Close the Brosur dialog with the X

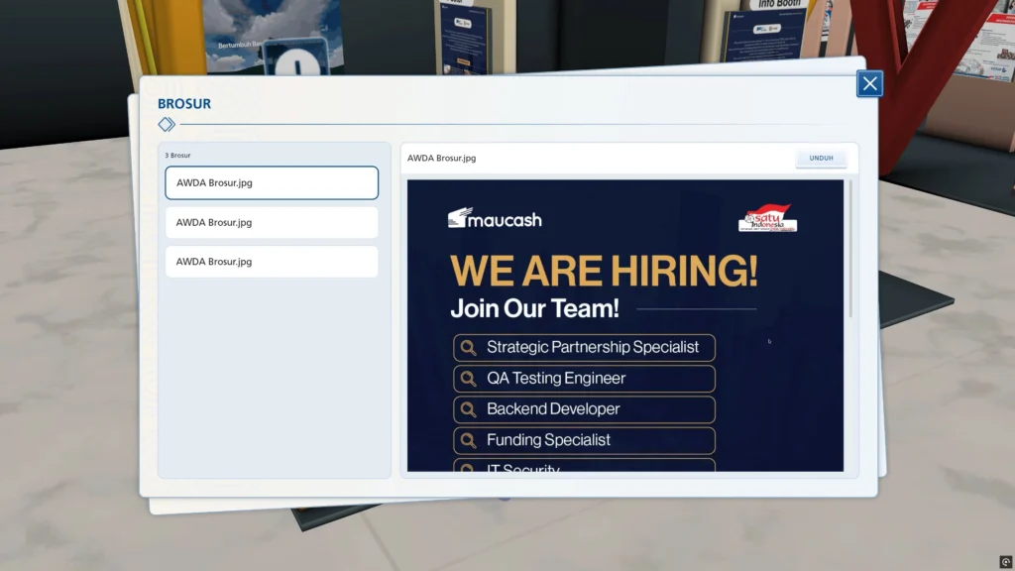coord(869,84)
